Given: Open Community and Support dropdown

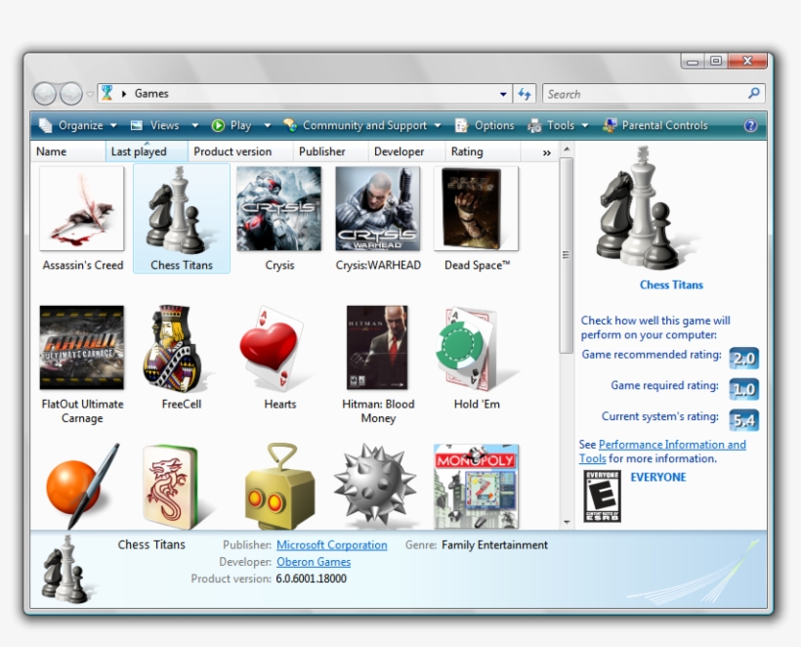Looking at the screenshot, I should (x=362, y=126).
